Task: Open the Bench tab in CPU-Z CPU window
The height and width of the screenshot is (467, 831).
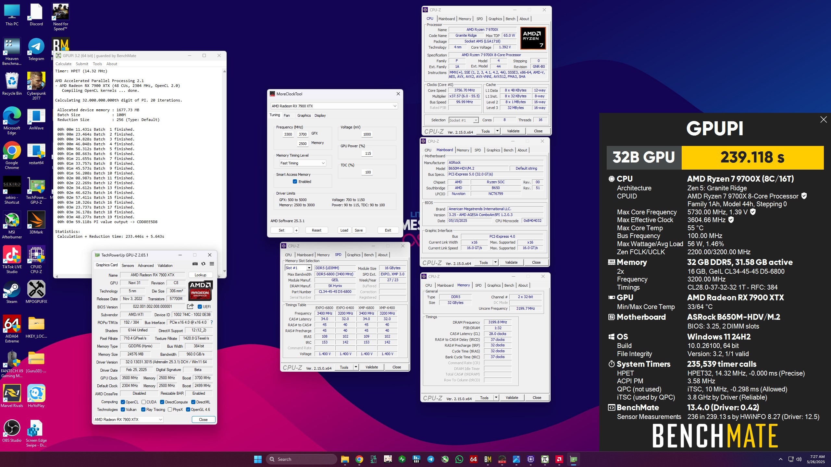Action: tap(510, 19)
